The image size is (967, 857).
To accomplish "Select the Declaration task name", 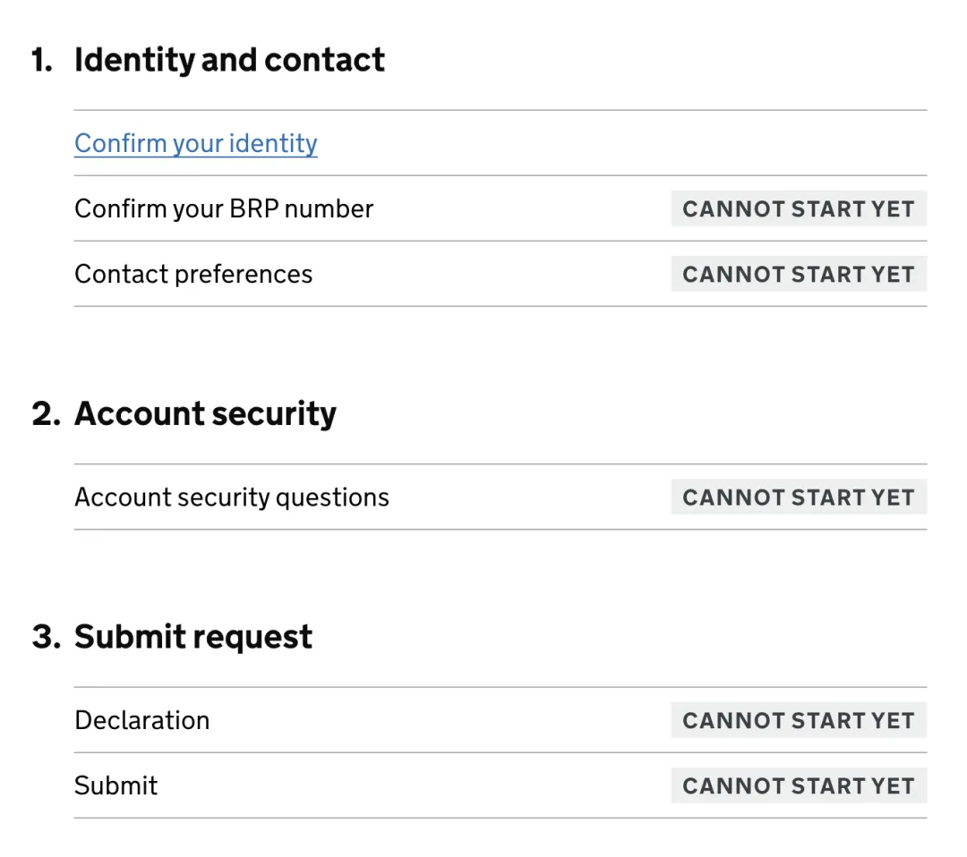I will [141, 720].
